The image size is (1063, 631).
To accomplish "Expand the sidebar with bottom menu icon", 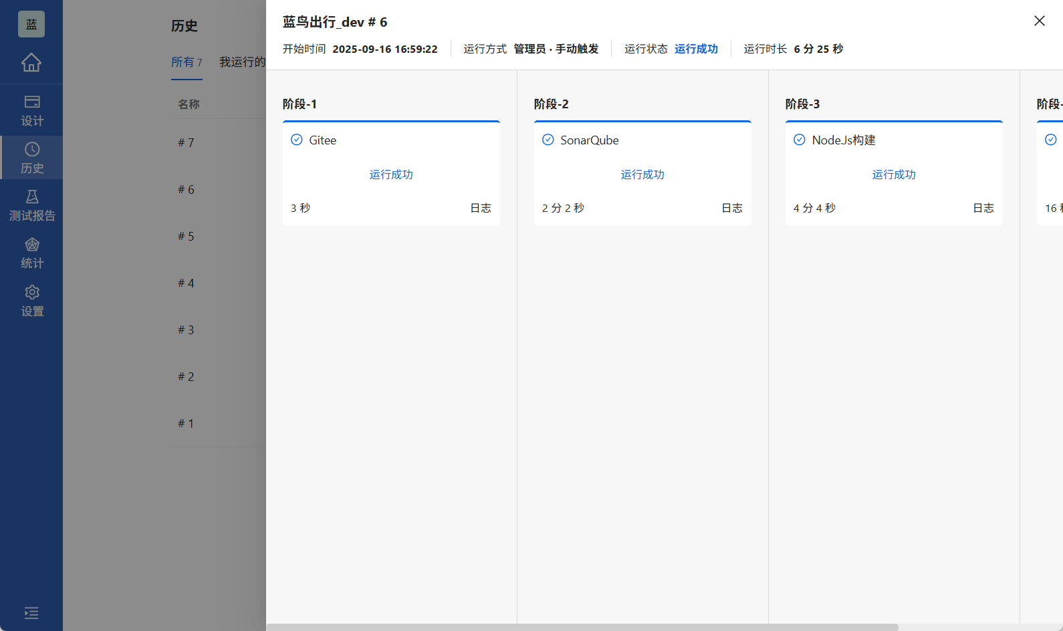I will tap(31, 613).
